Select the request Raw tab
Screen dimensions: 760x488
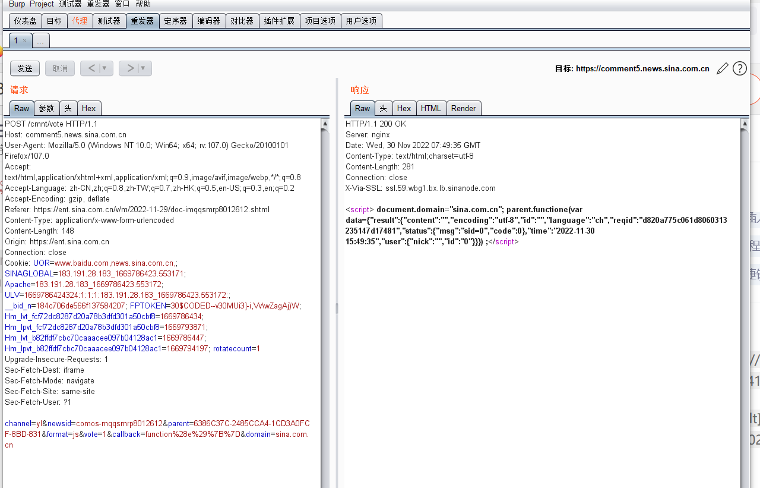click(22, 108)
